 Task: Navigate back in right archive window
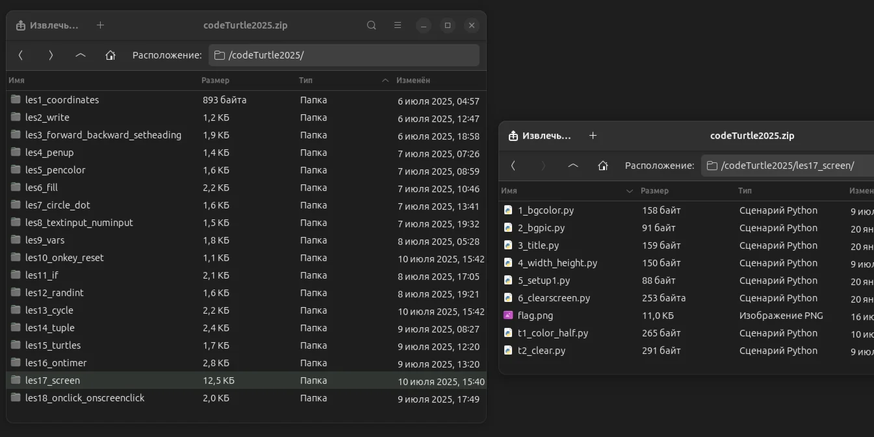tap(513, 166)
